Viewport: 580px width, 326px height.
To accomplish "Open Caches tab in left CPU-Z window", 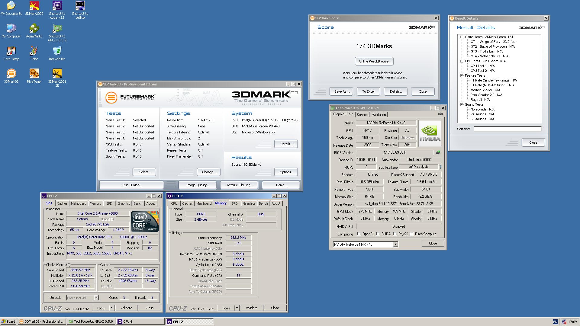I will tap(62, 203).
